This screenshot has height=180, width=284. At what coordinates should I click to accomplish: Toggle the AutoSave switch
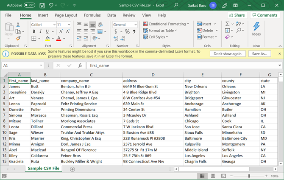coord(29,5)
